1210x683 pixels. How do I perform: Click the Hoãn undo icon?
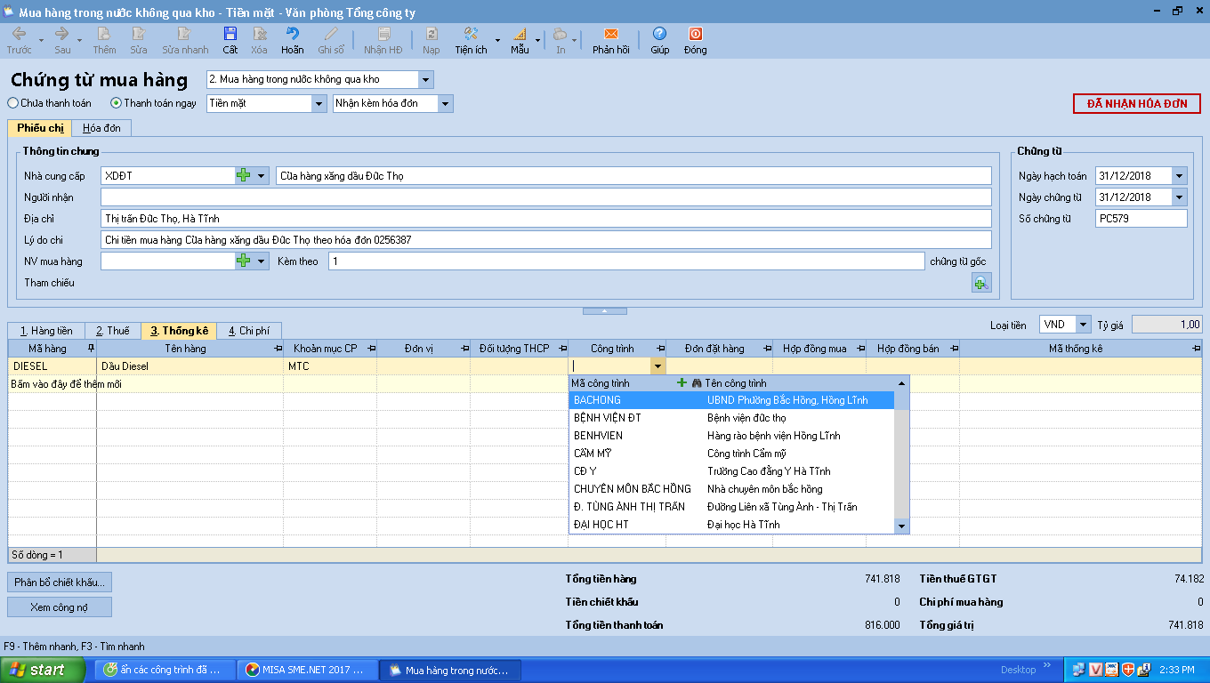pyautogui.click(x=292, y=35)
